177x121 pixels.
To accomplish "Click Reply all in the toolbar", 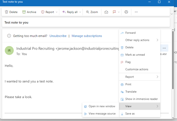I will [70, 12].
